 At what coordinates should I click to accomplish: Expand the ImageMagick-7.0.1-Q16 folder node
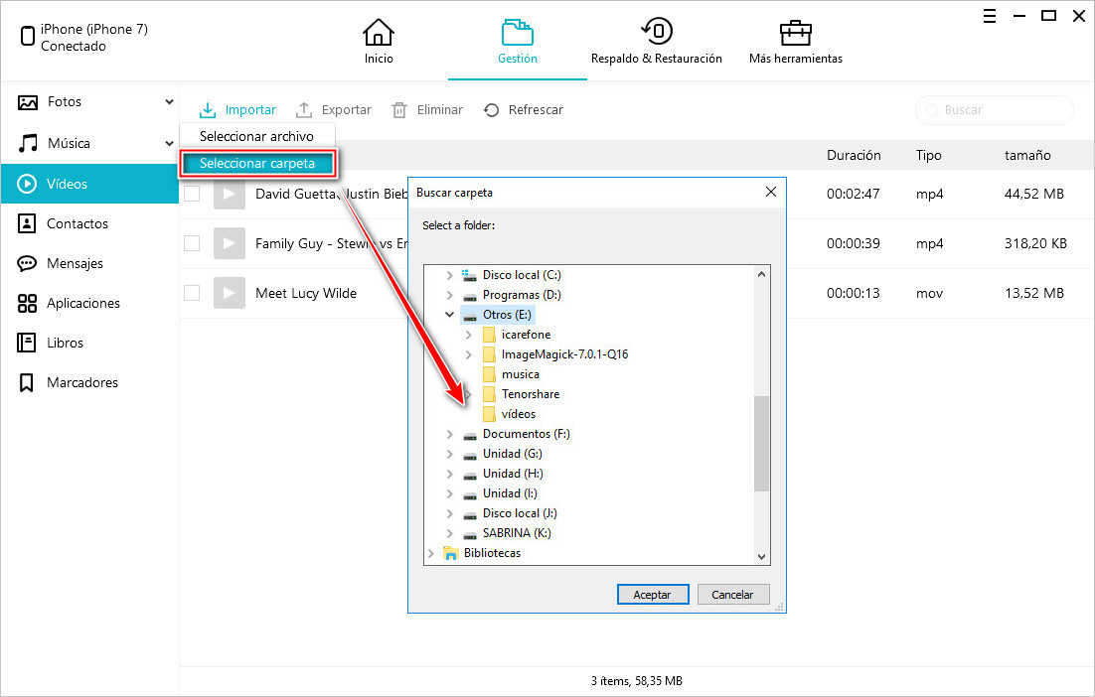469,354
